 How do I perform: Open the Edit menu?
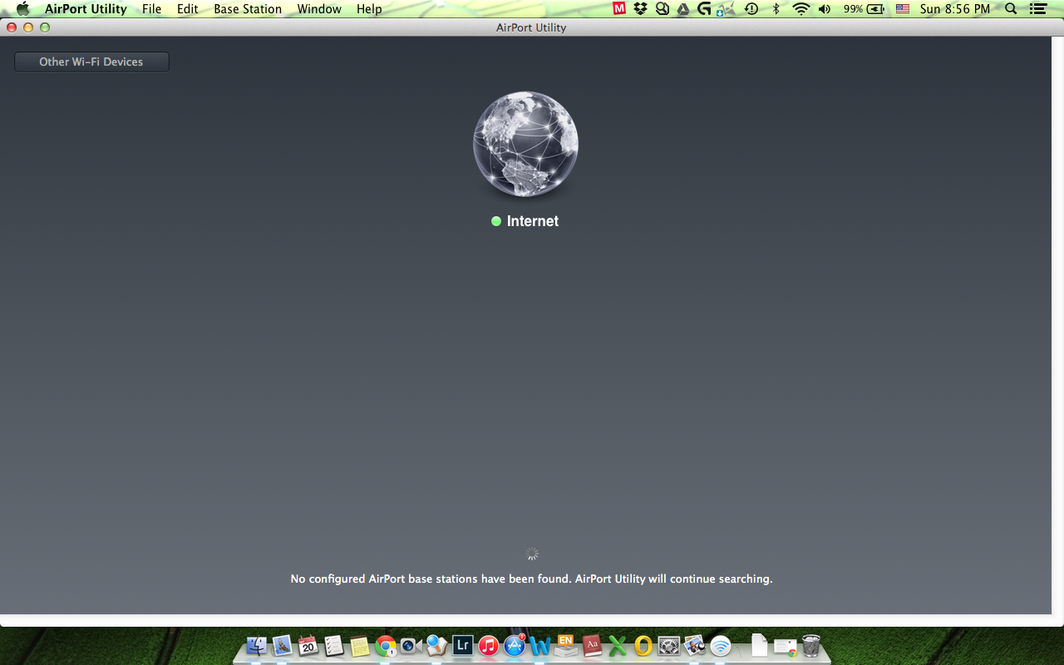[x=187, y=9]
